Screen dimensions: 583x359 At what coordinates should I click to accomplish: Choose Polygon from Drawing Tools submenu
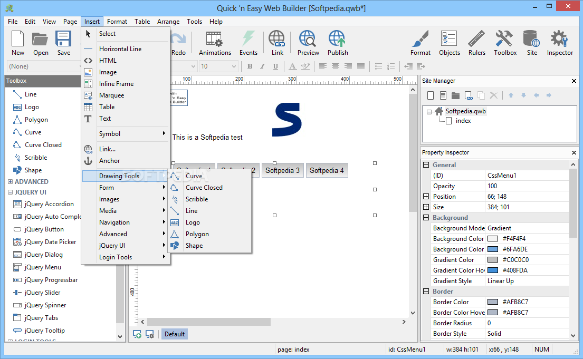(x=197, y=234)
